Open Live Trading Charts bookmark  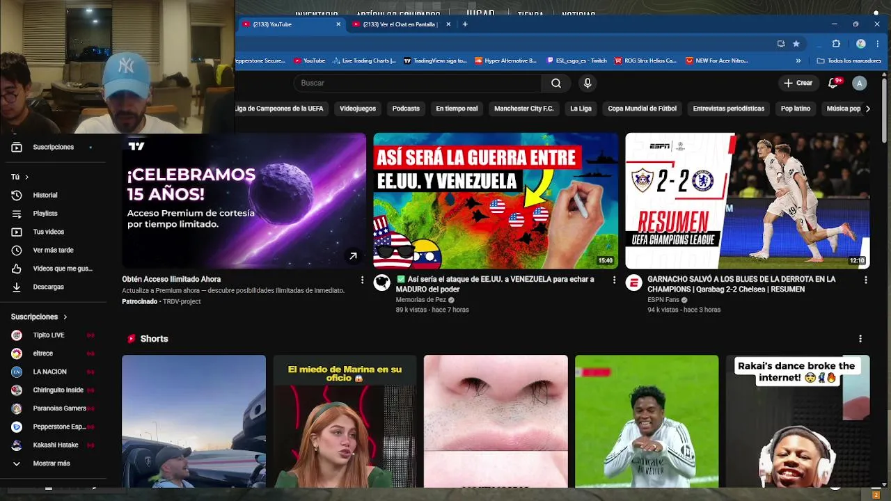point(364,61)
